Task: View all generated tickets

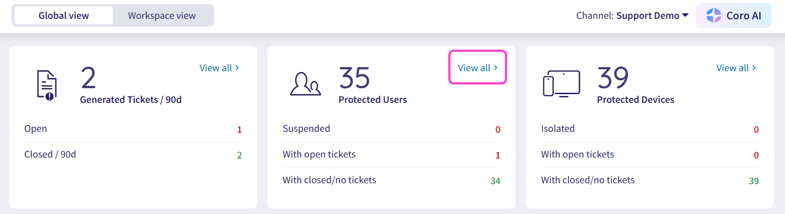Action: [x=219, y=68]
